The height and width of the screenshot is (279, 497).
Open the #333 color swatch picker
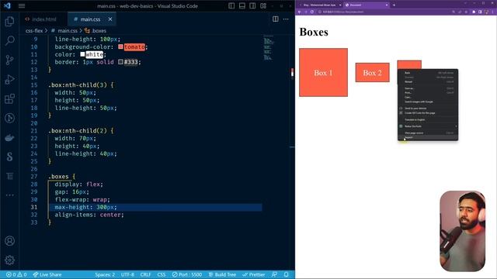click(x=120, y=62)
